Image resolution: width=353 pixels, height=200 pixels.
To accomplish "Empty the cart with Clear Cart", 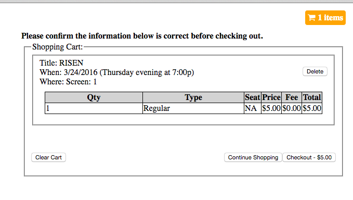I will [x=48, y=157].
